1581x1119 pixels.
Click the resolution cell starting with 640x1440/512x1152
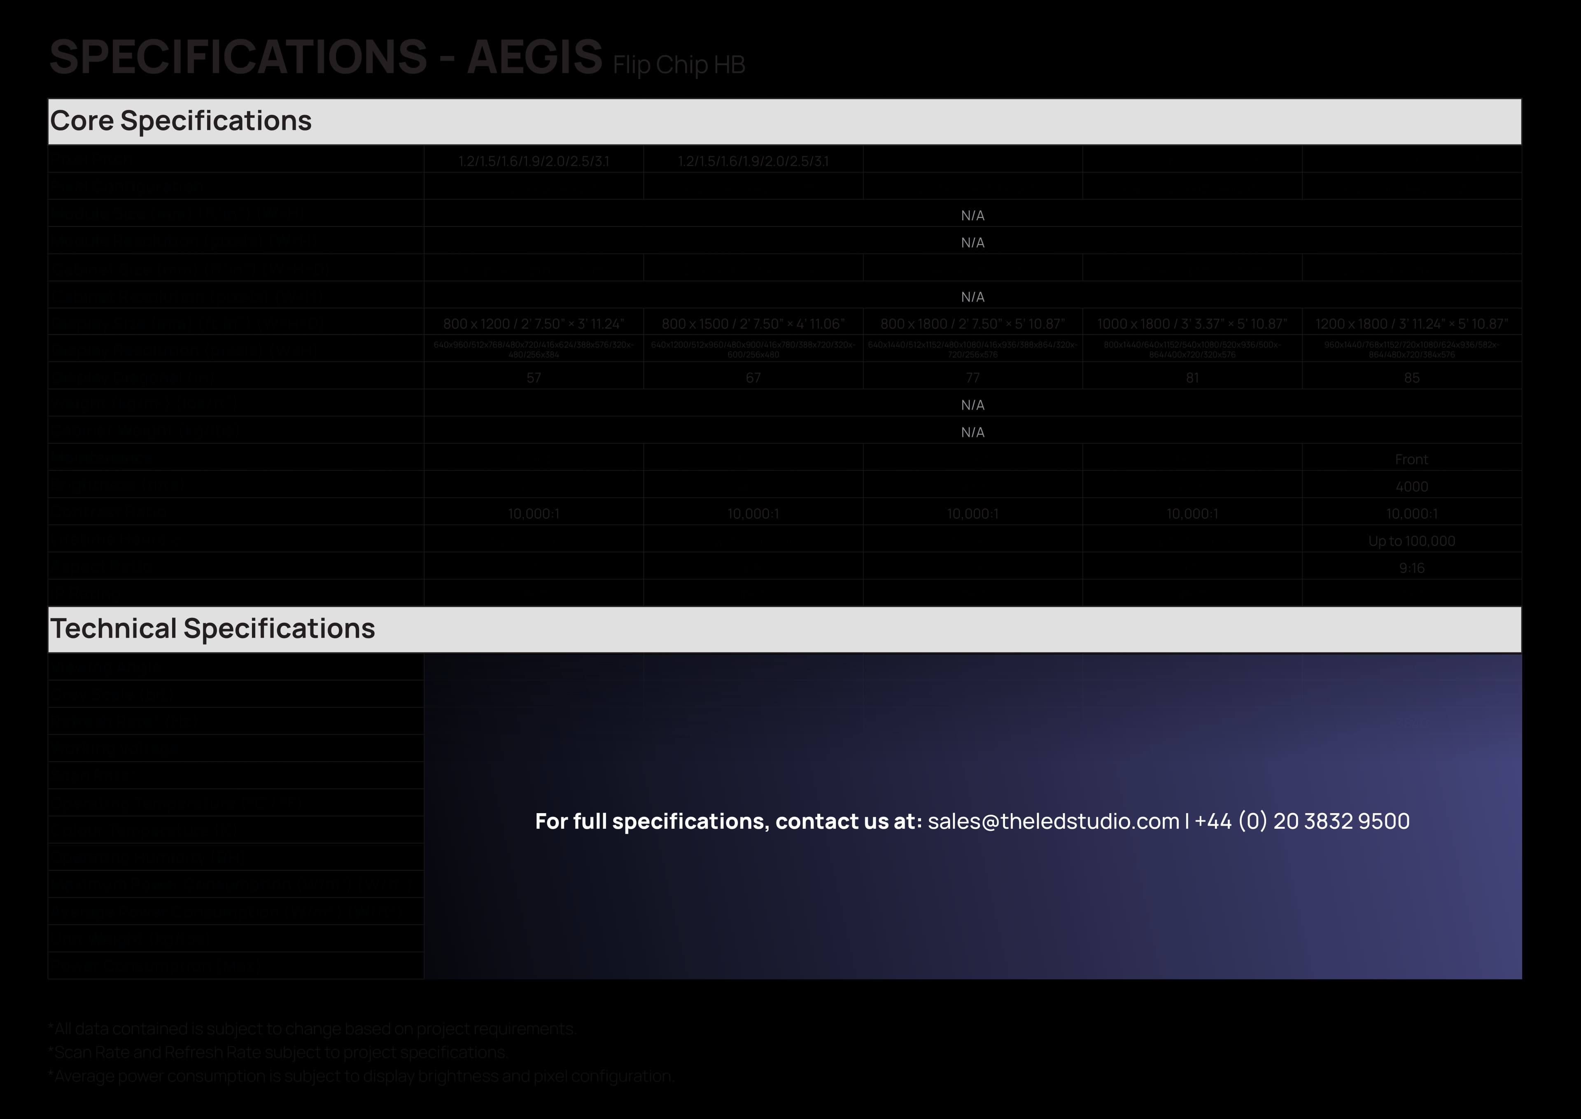(972, 350)
